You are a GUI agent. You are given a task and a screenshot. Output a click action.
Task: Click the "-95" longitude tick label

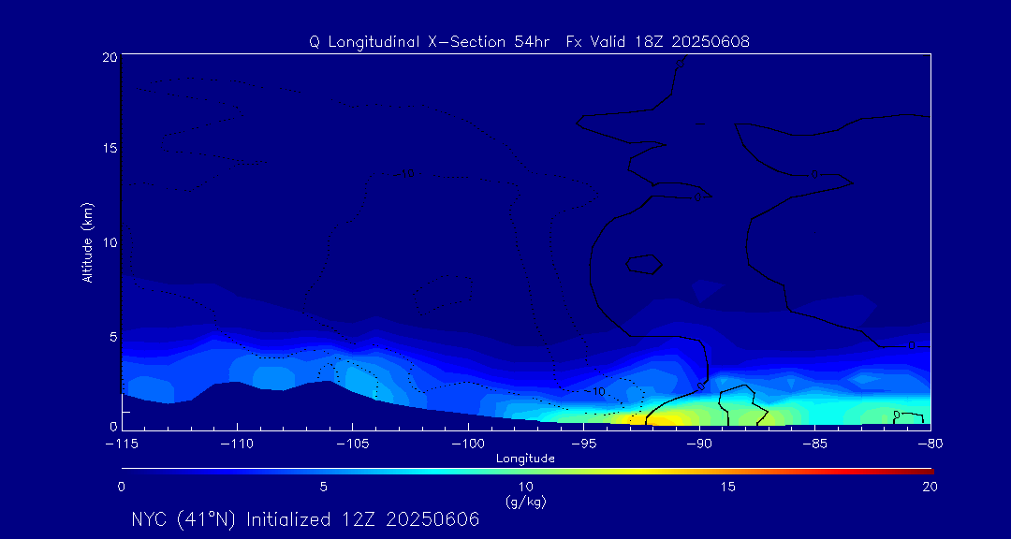click(583, 444)
